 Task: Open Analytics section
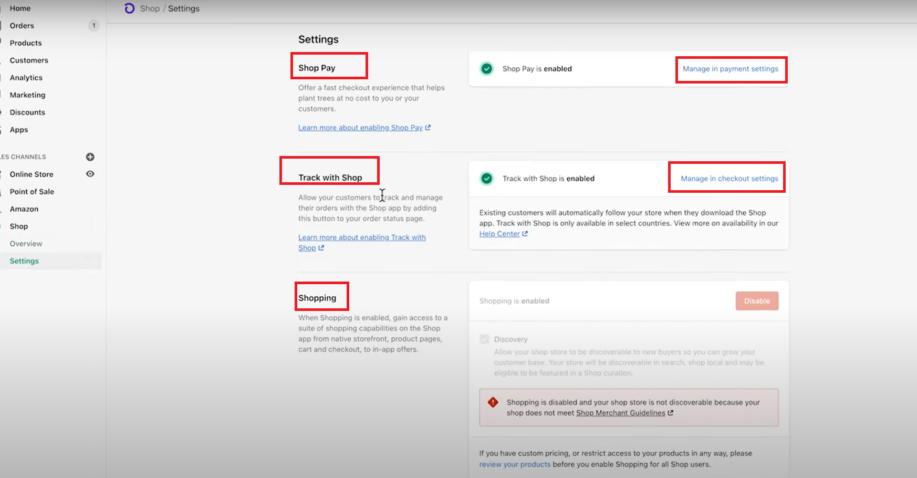point(26,78)
